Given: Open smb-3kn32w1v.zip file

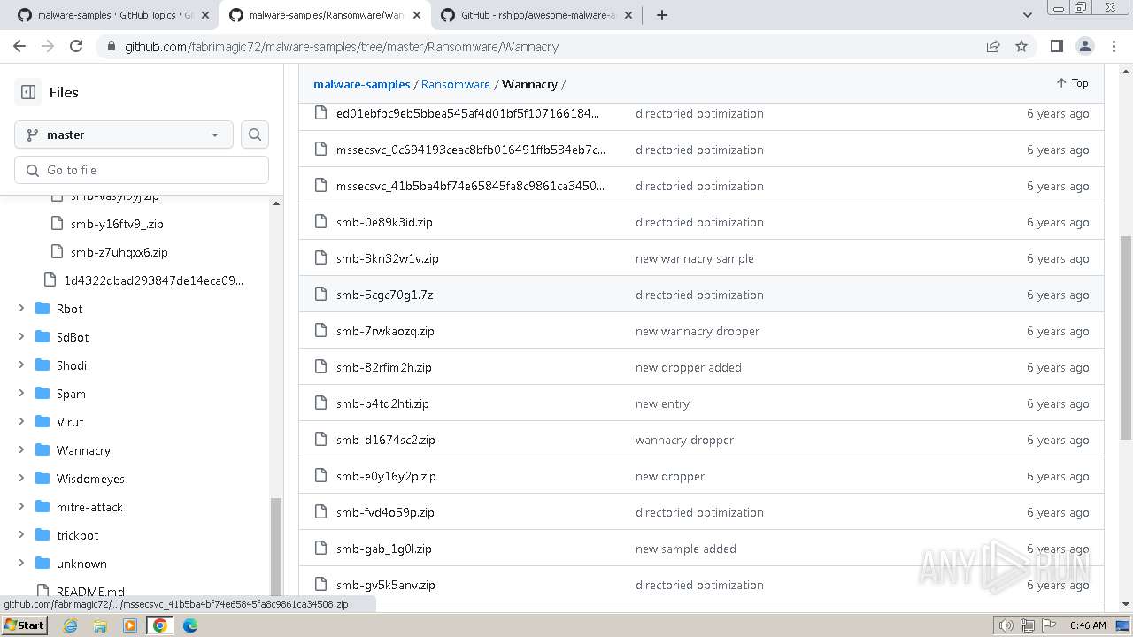Looking at the screenshot, I should coord(388,258).
